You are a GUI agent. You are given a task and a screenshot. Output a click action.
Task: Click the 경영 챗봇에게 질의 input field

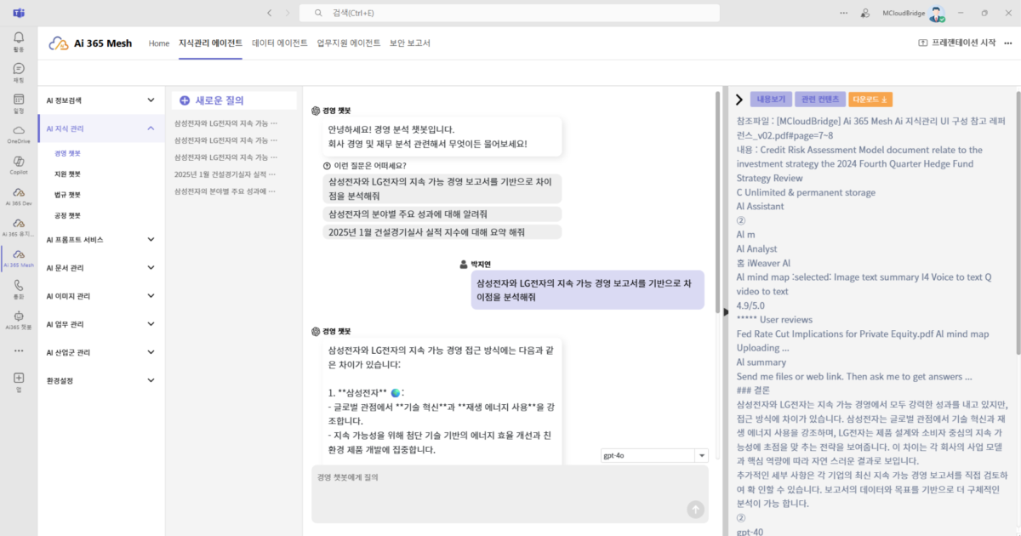[x=510, y=493]
